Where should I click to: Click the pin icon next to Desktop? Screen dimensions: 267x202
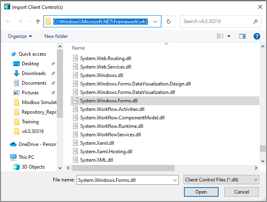[x=53, y=64]
